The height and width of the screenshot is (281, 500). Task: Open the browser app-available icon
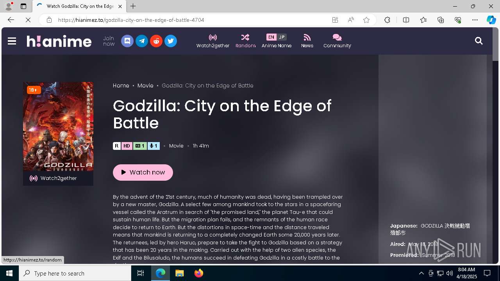pos(335,20)
